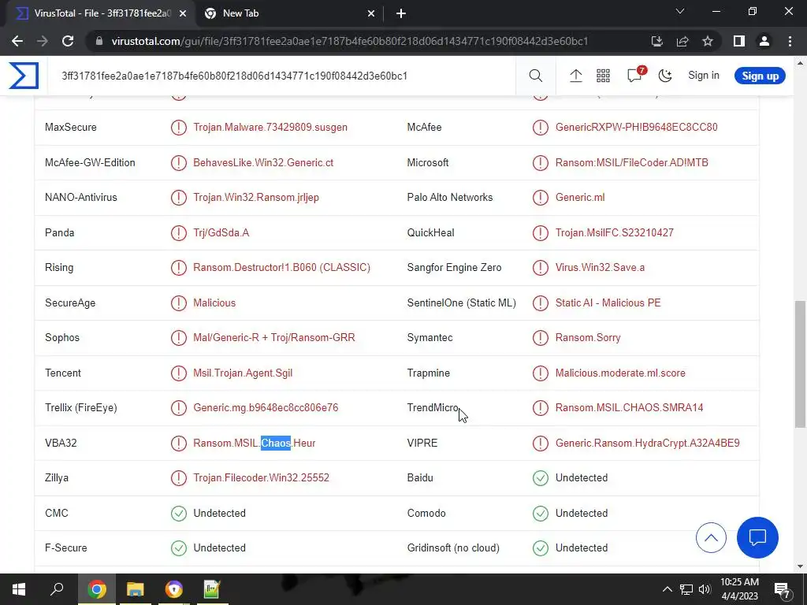Click Trojan.Malware.73429809.susgen text

point(270,127)
